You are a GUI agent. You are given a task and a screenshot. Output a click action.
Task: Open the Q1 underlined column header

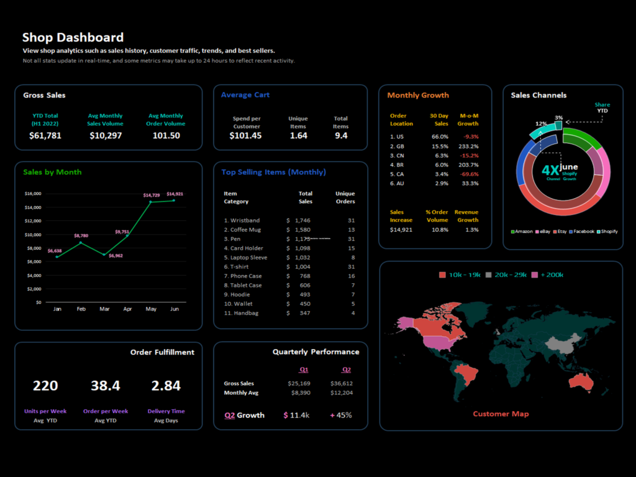pos(304,370)
